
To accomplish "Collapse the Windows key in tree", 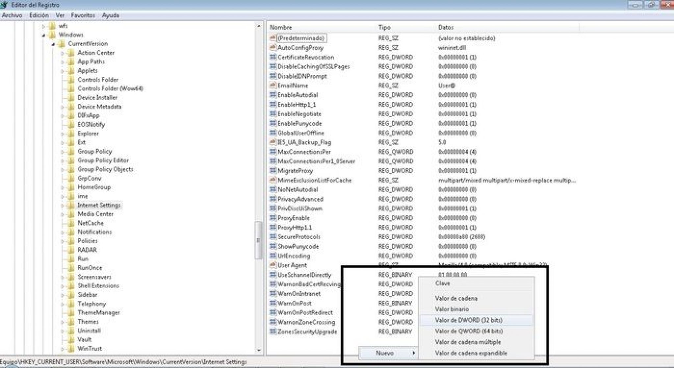I will coord(44,35).
